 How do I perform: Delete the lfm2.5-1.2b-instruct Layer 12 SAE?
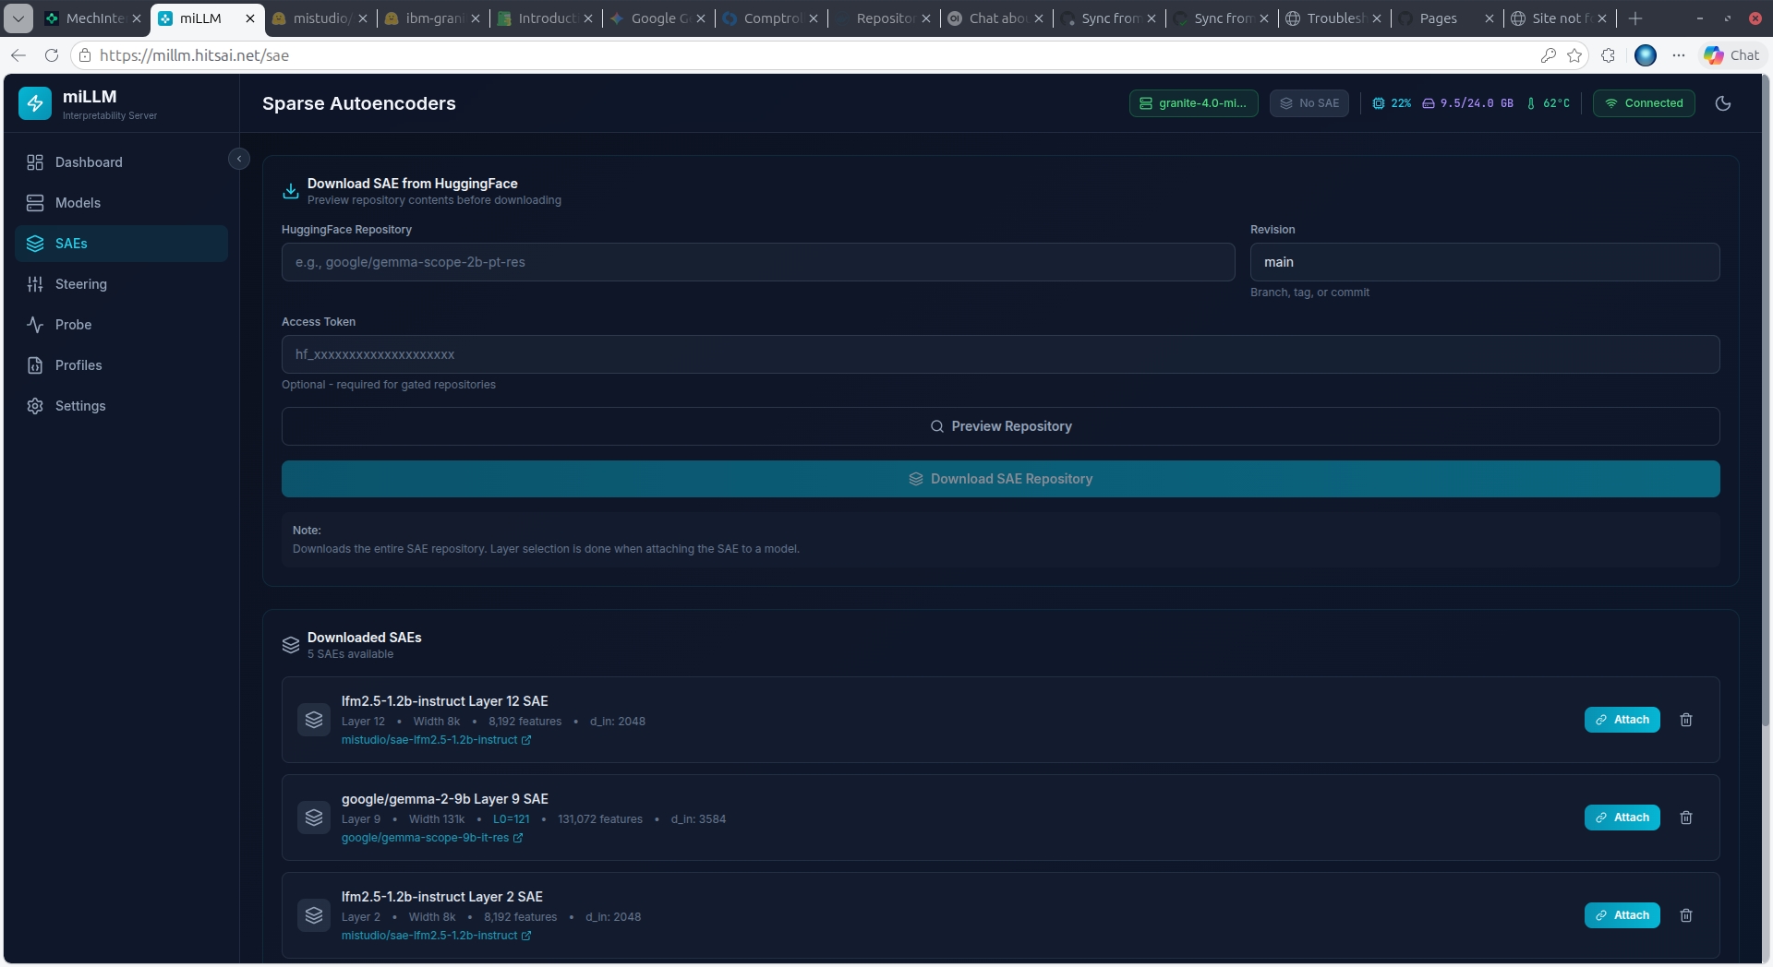(x=1685, y=720)
